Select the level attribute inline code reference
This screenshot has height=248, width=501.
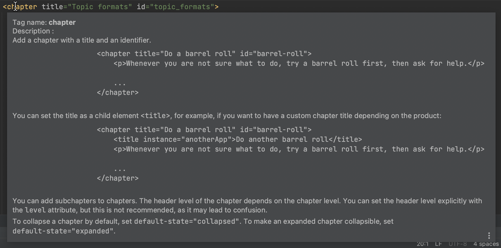point(35,210)
